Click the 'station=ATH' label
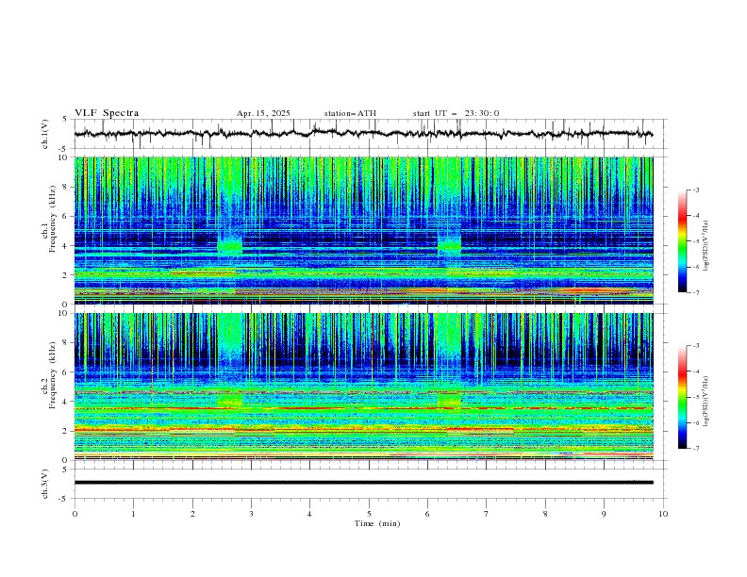 tap(350, 113)
